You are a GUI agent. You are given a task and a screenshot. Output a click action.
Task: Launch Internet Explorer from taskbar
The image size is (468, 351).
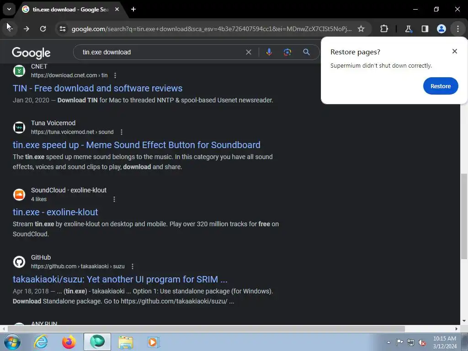pos(41,342)
